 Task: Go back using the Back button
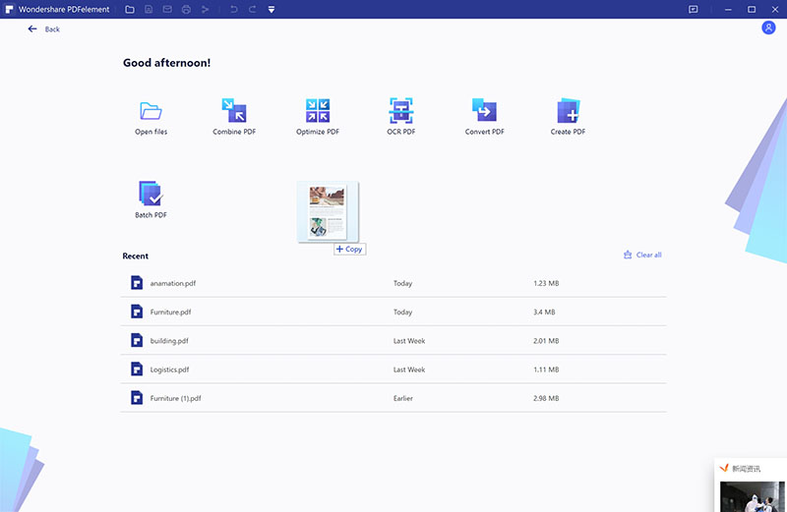point(44,29)
